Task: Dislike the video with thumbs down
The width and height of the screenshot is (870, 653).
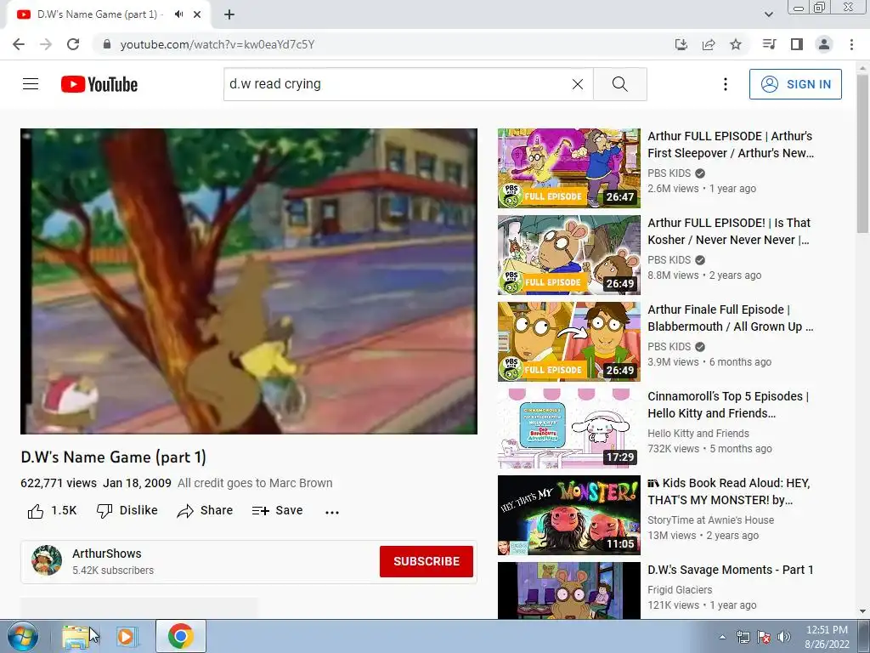Action: pyautogui.click(x=127, y=511)
